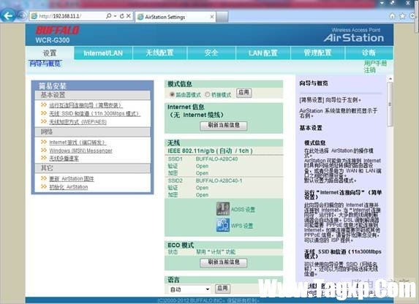Open the language dropdown set to 自动
The width and height of the screenshot is (419, 304).
tap(189, 289)
